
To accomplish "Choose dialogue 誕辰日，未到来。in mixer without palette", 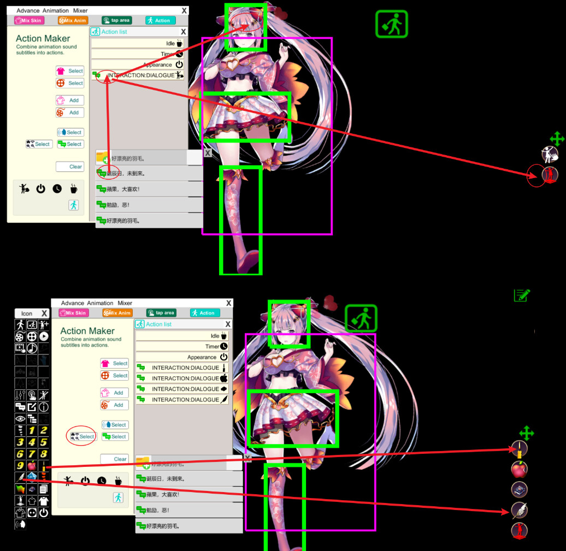I will pos(149,174).
